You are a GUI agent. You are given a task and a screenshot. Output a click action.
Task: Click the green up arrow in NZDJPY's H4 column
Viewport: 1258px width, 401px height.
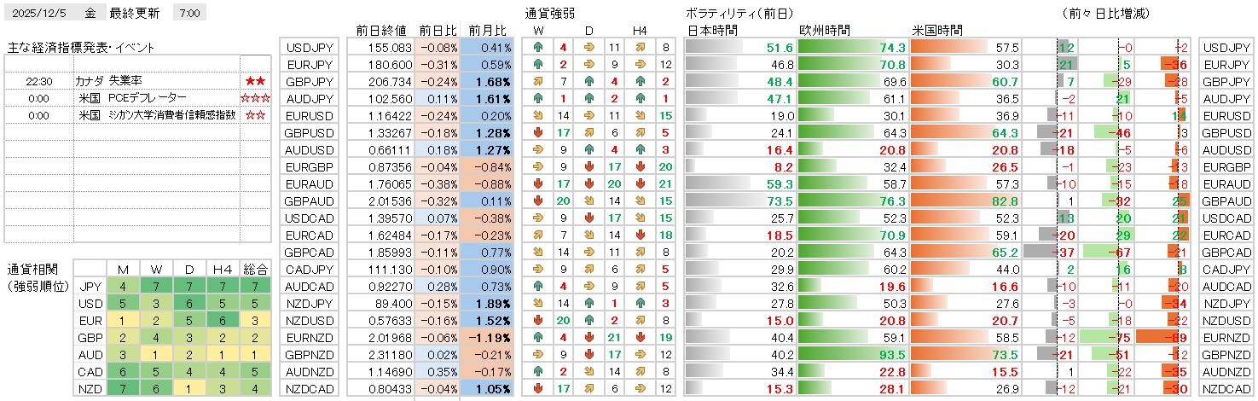(640, 303)
